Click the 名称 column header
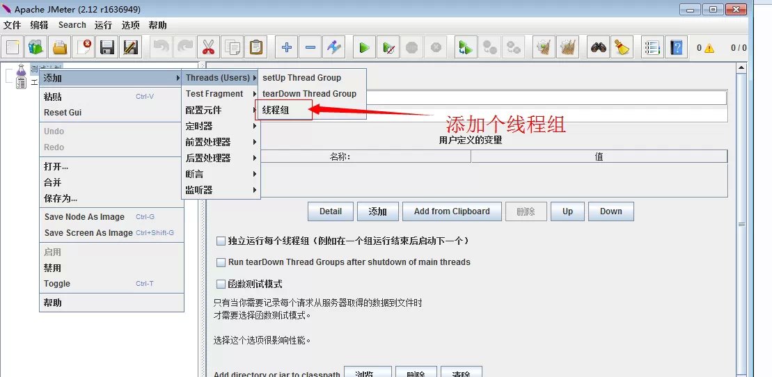 [340, 157]
